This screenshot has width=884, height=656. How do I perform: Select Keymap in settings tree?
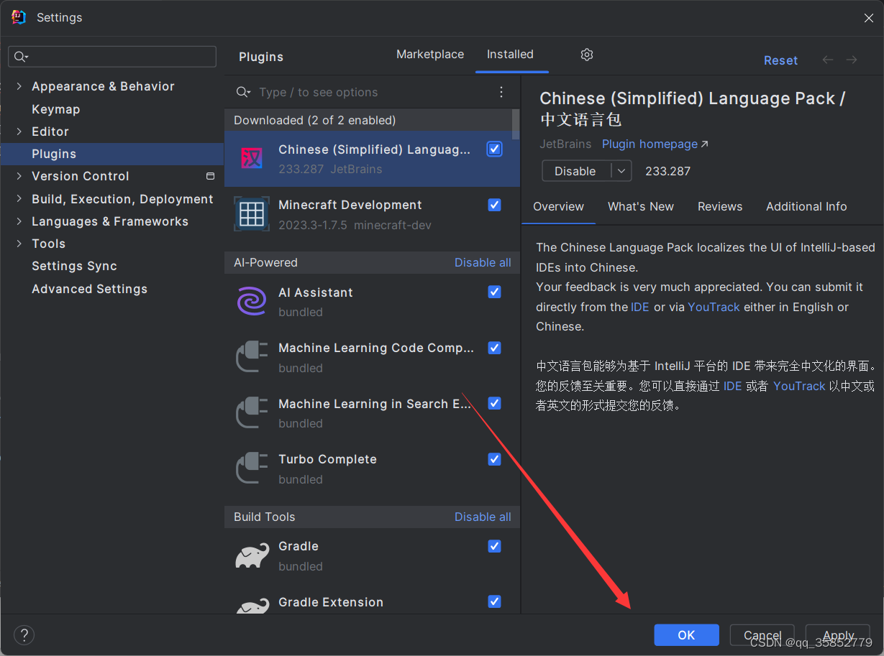(x=111, y=109)
